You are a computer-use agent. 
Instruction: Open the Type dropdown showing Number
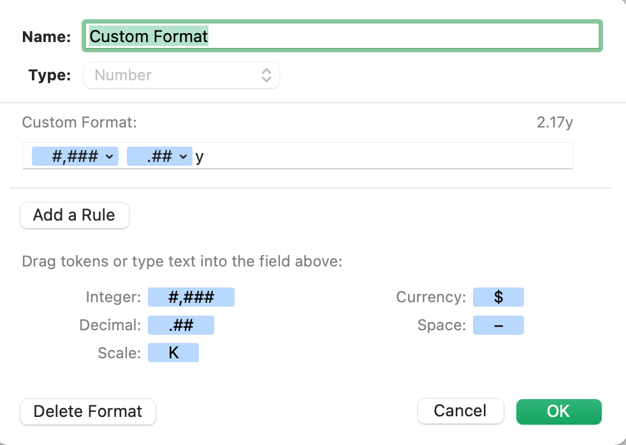pos(182,75)
